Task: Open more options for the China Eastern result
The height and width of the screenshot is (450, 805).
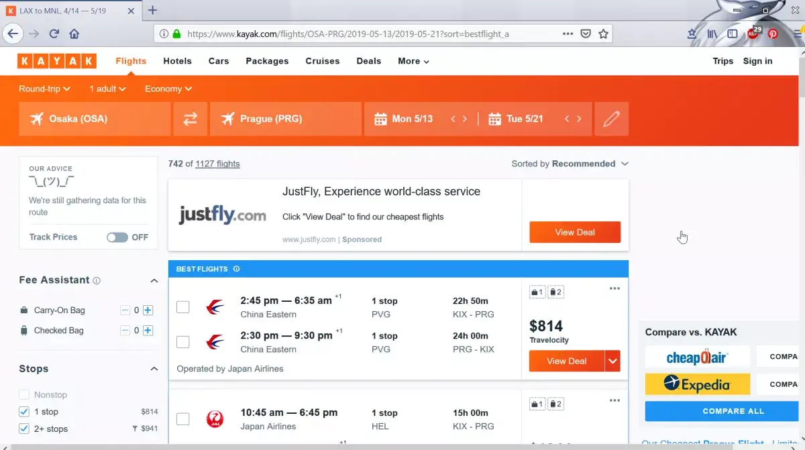Action: pos(614,289)
